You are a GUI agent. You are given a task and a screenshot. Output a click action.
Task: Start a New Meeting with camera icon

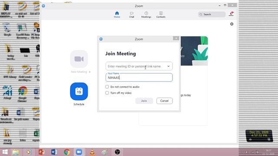click(x=79, y=59)
